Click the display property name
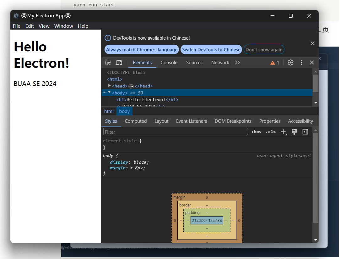Screen dimensions: 340x259 (x=119, y=162)
